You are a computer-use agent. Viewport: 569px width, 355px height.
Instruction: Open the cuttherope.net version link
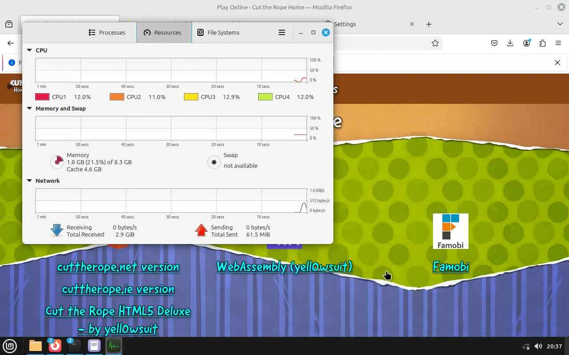click(118, 267)
